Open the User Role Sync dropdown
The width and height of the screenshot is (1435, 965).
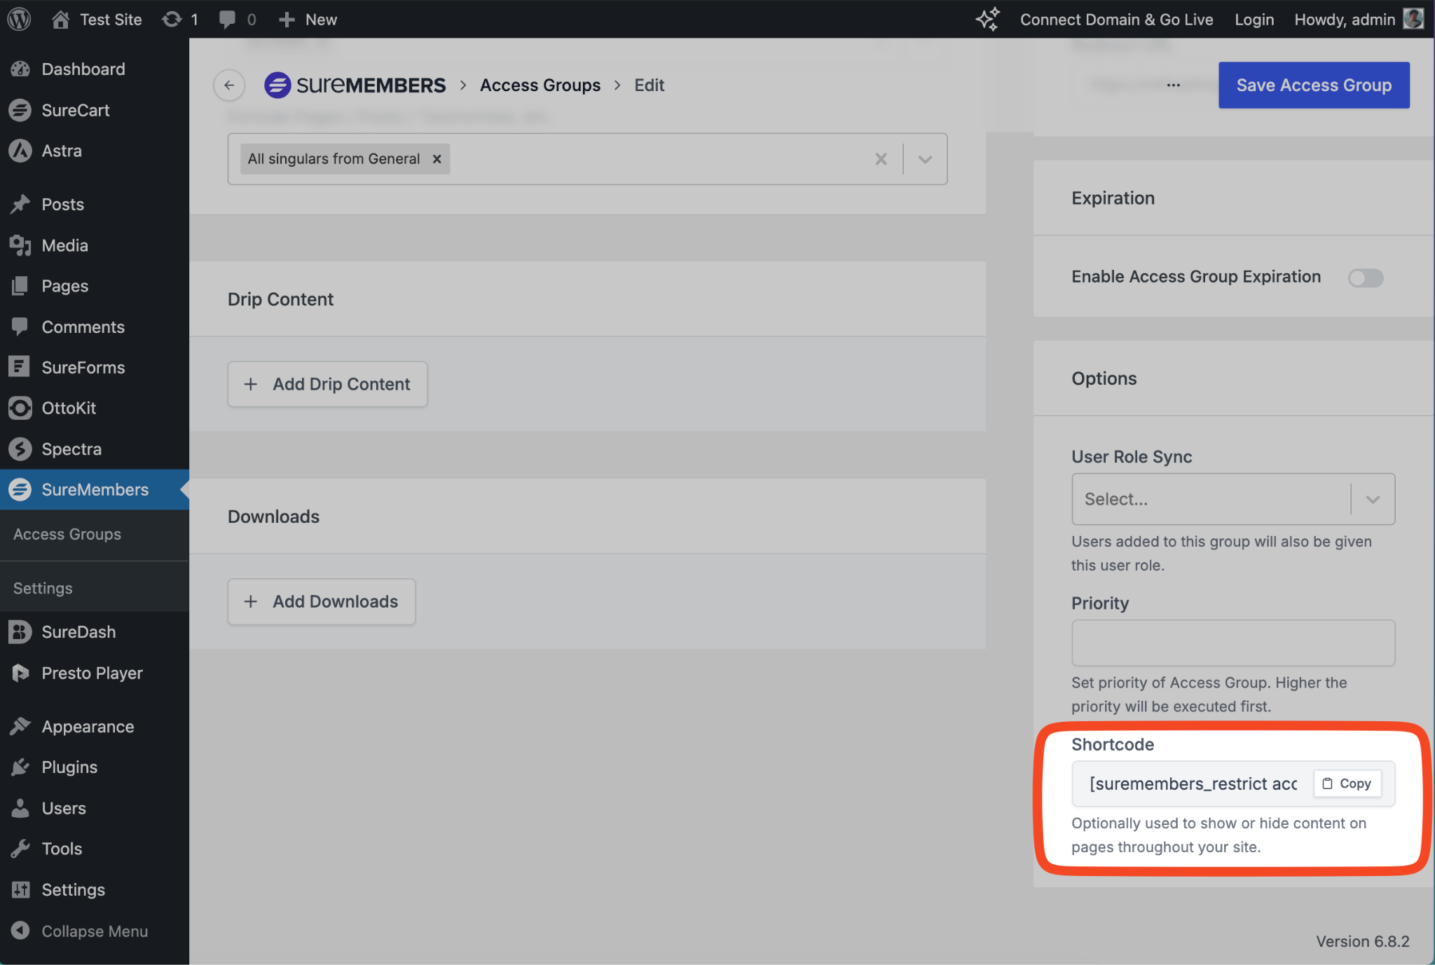(1233, 499)
